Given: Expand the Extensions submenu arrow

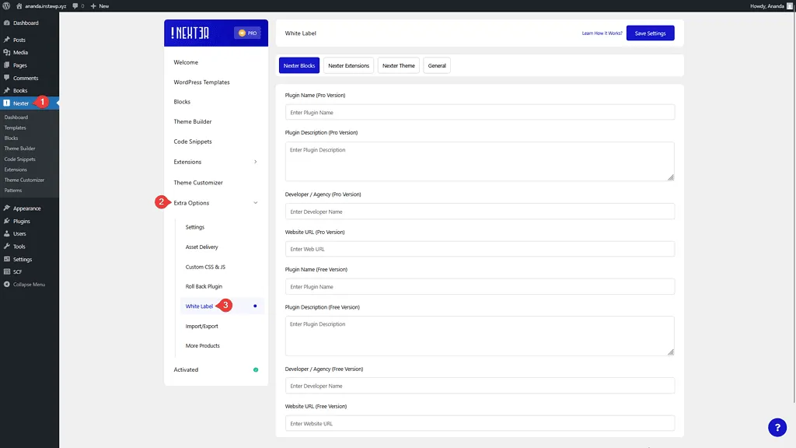Looking at the screenshot, I should (256, 162).
